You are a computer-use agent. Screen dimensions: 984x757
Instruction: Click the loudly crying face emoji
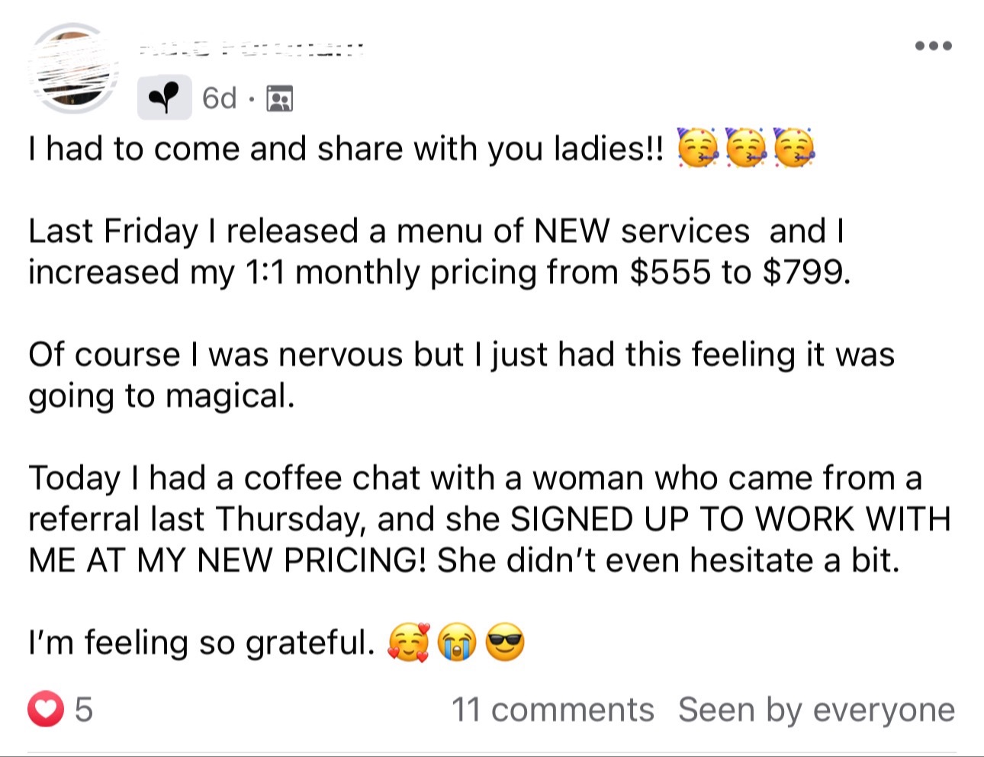coord(456,643)
